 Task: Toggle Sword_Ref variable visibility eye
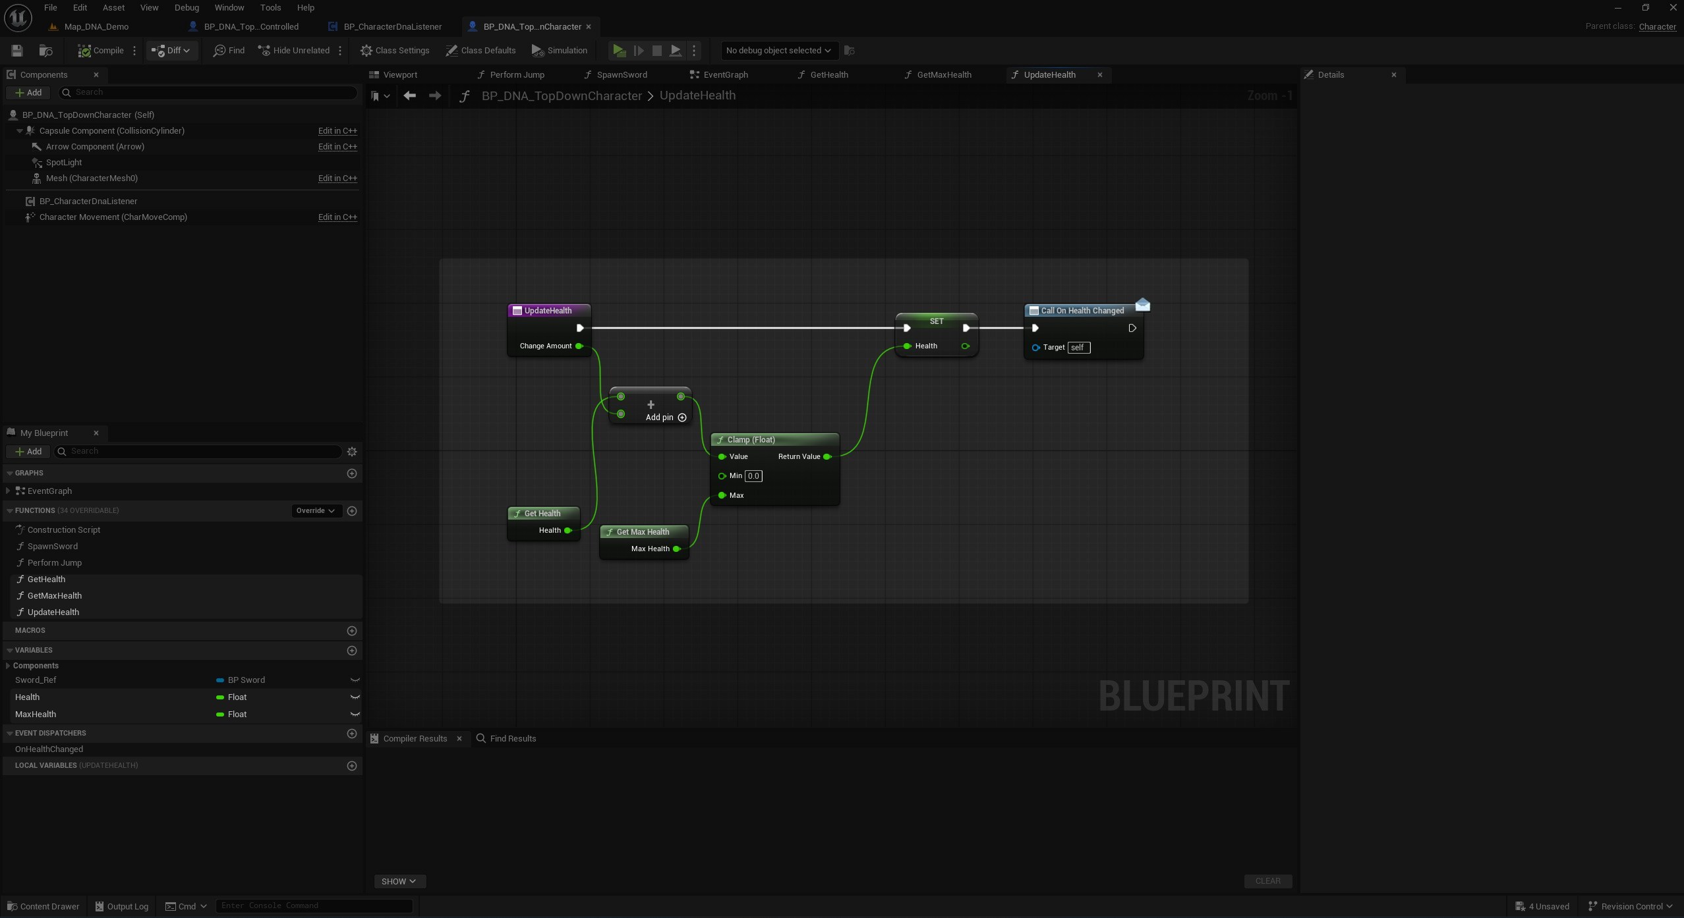[x=355, y=680]
